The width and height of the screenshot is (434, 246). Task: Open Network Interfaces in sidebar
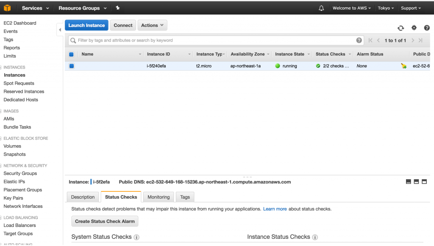pyautogui.click(x=23, y=206)
